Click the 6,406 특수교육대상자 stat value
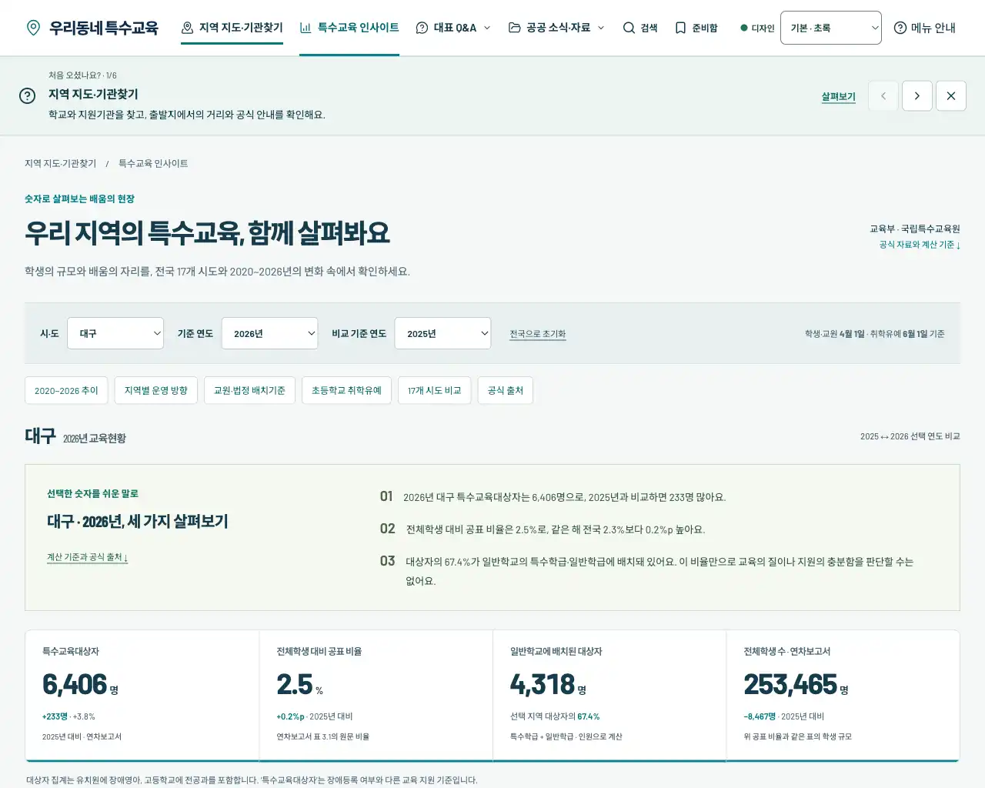985x788 pixels. (x=75, y=684)
